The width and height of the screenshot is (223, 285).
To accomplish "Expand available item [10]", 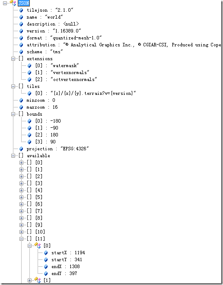I will pyautogui.click(x=22, y=232).
